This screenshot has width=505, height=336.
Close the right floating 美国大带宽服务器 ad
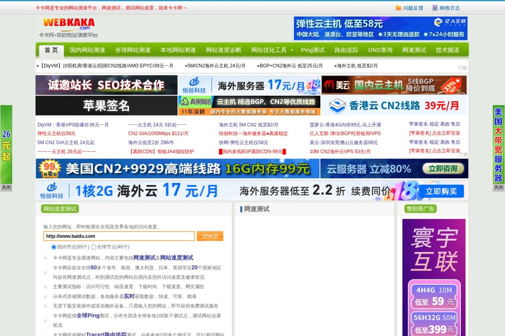point(498,188)
